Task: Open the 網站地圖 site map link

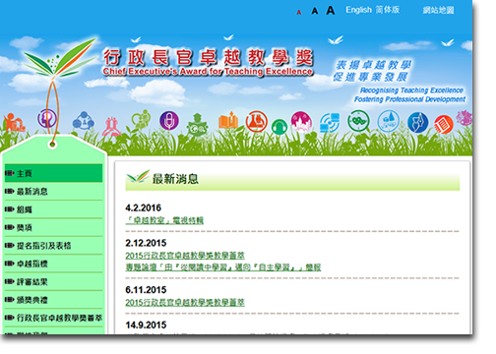Action: [x=438, y=10]
